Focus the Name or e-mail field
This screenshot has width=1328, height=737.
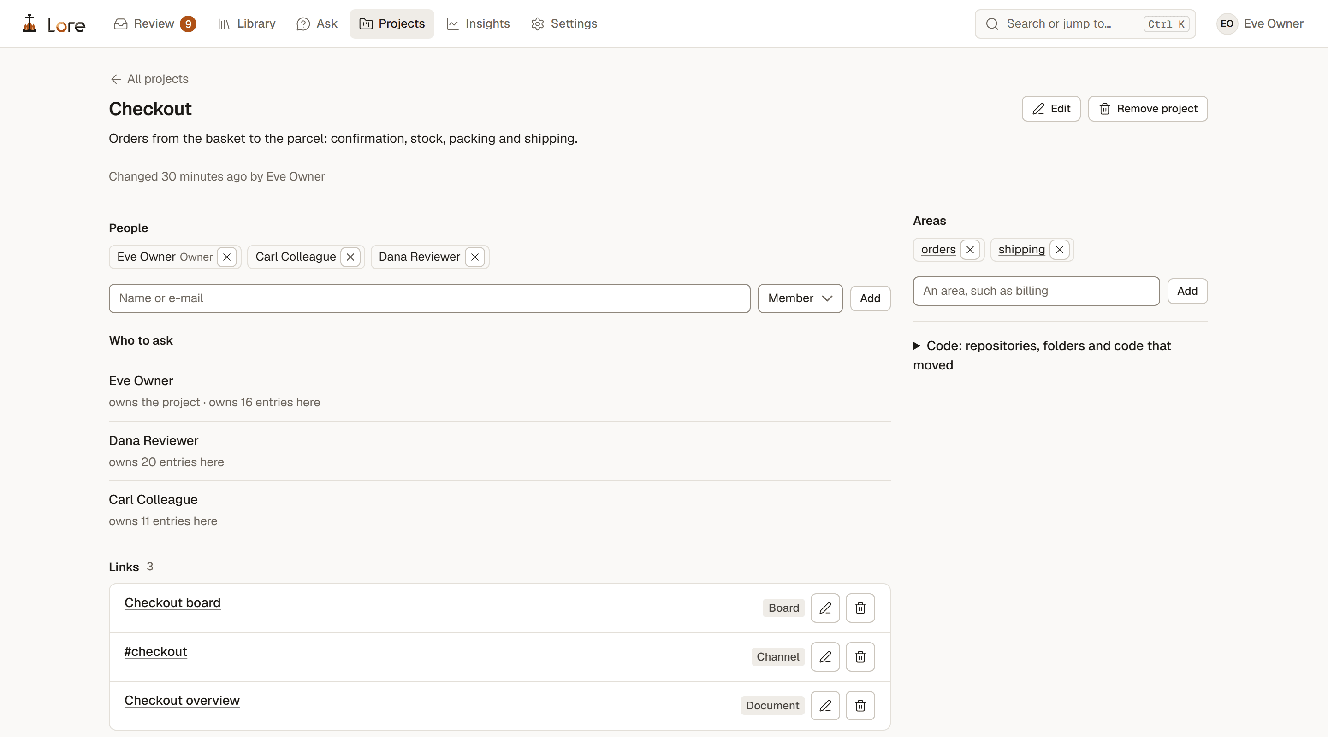(429, 298)
